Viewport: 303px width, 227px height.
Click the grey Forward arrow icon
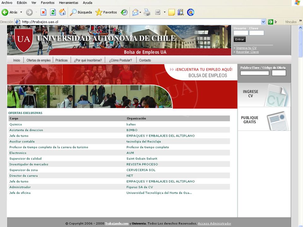29,12
